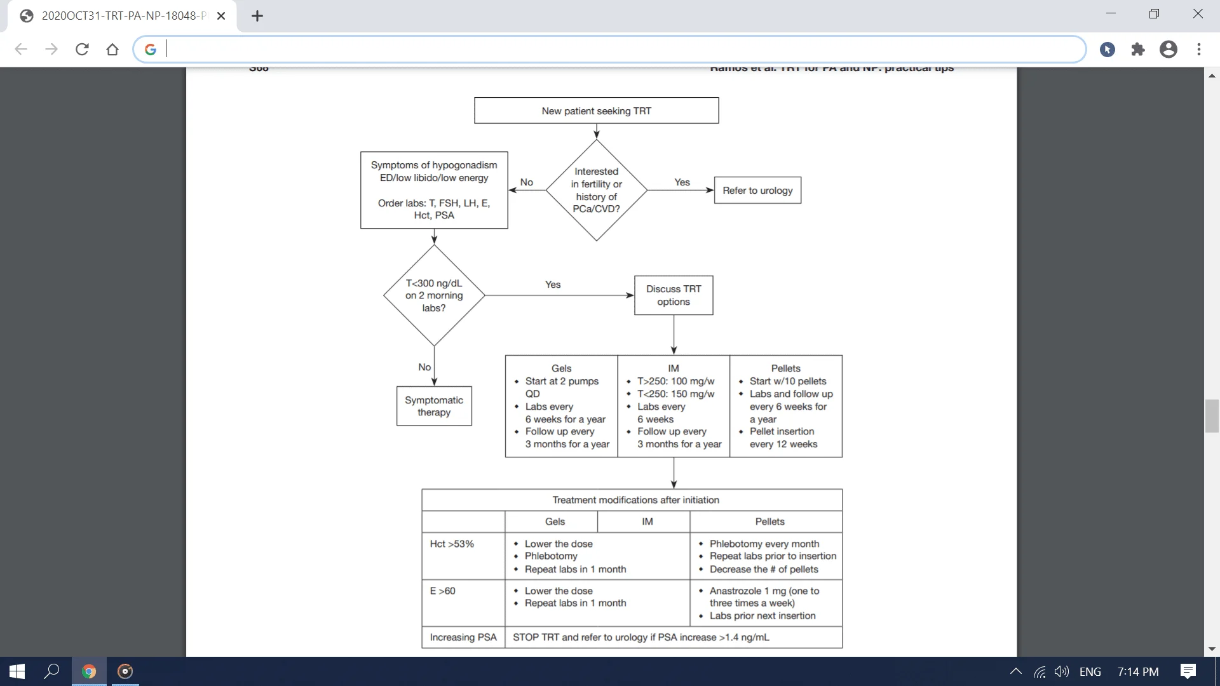Click the security/lock indicator in address bar
The height and width of the screenshot is (686, 1220).
pyautogui.click(x=151, y=48)
